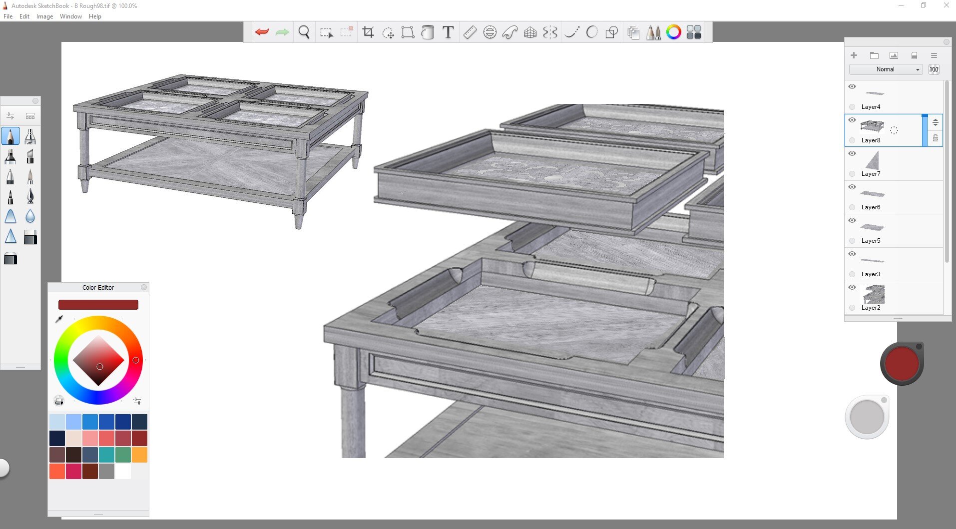Select the Transform/Distort tool
Screen dimensions: 956x529
click(408, 32)
